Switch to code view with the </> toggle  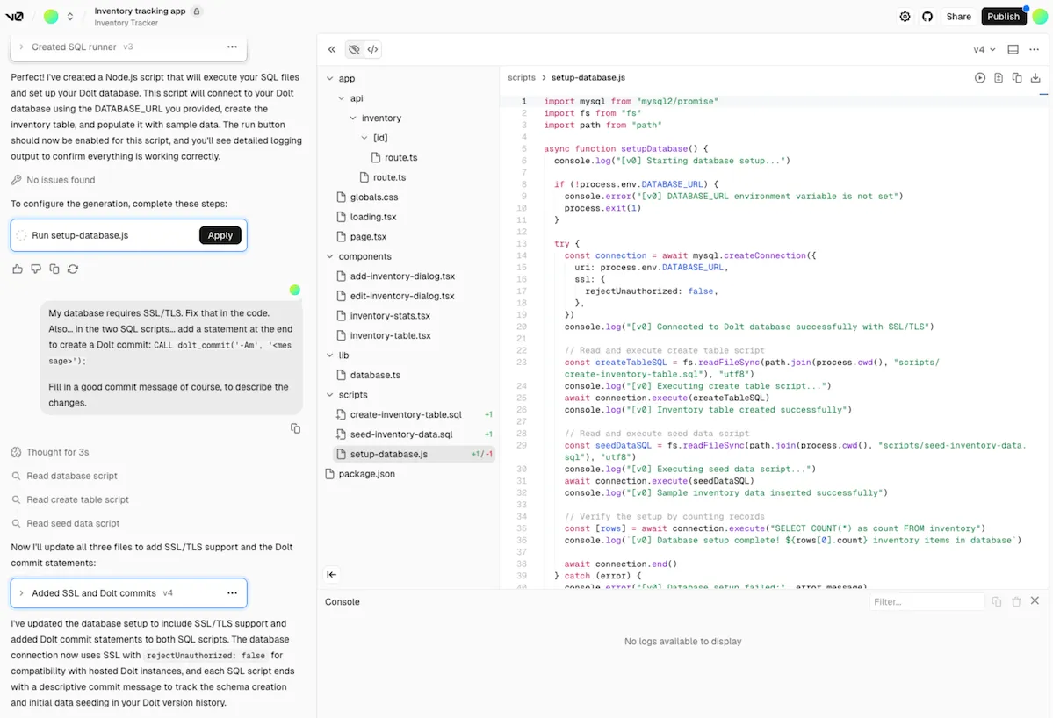tap(372, 49)
